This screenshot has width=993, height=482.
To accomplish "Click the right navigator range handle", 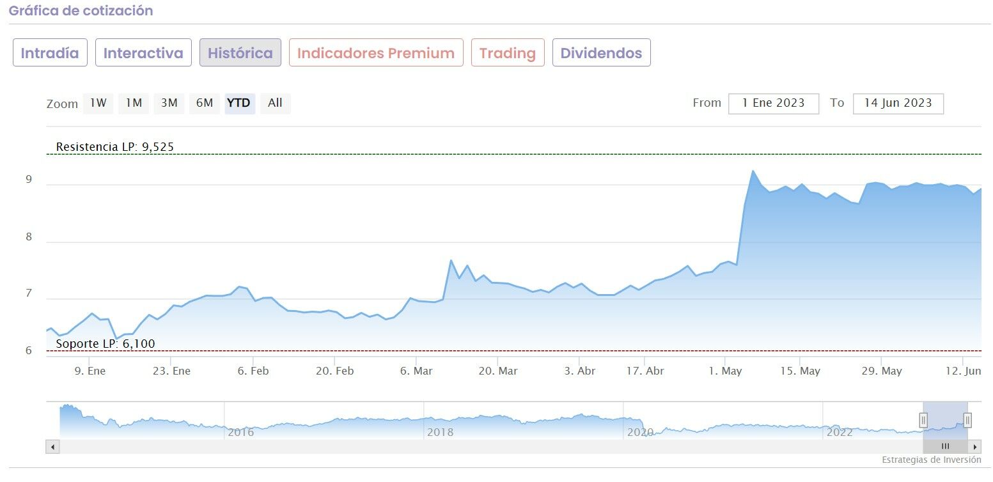I will pyautogui.click(x=967, y=420).
